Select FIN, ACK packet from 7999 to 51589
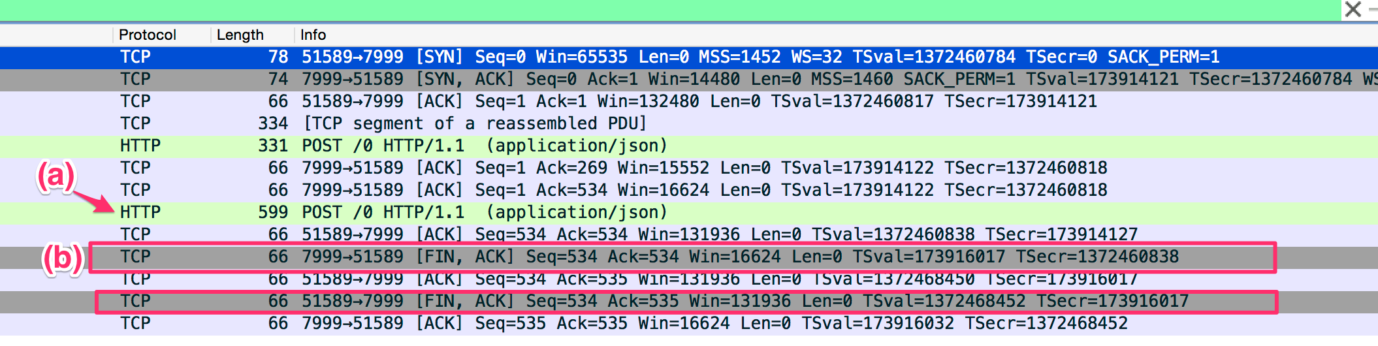Screen dimensions: 1378x346 coord(689,257)
